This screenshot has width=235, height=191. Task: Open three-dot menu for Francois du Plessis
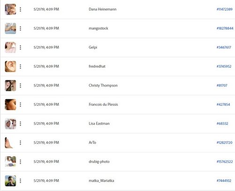pos(20,104)
